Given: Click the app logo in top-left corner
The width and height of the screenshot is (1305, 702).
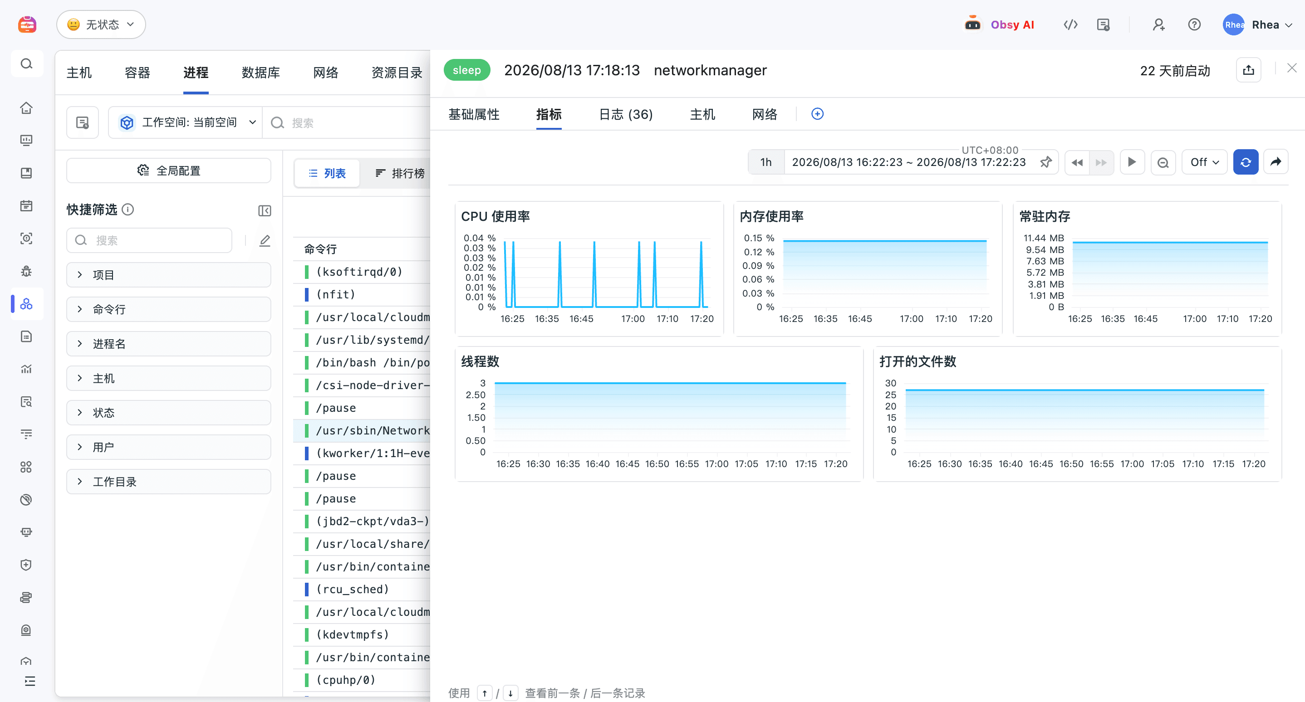Looking at the screenshot, I should pos(27,24).
